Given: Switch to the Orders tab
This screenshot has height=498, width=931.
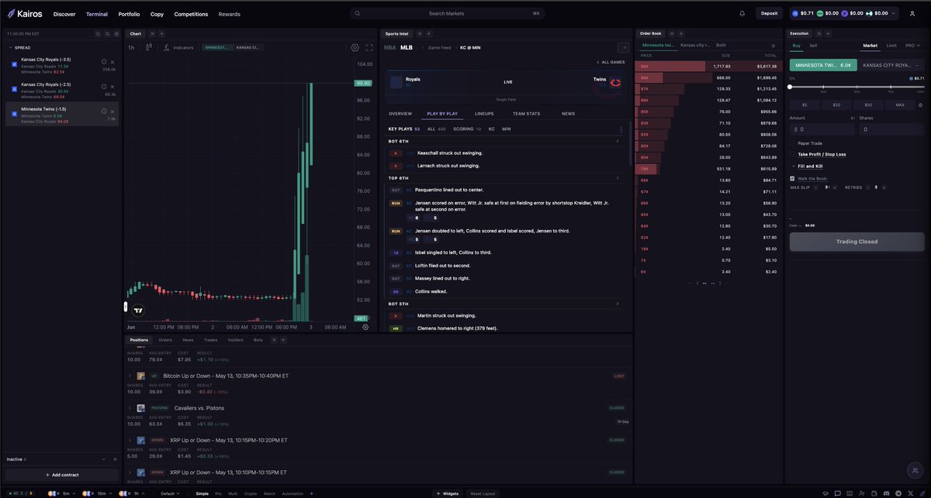Looking at the screenshot, I should pos(165,340).
